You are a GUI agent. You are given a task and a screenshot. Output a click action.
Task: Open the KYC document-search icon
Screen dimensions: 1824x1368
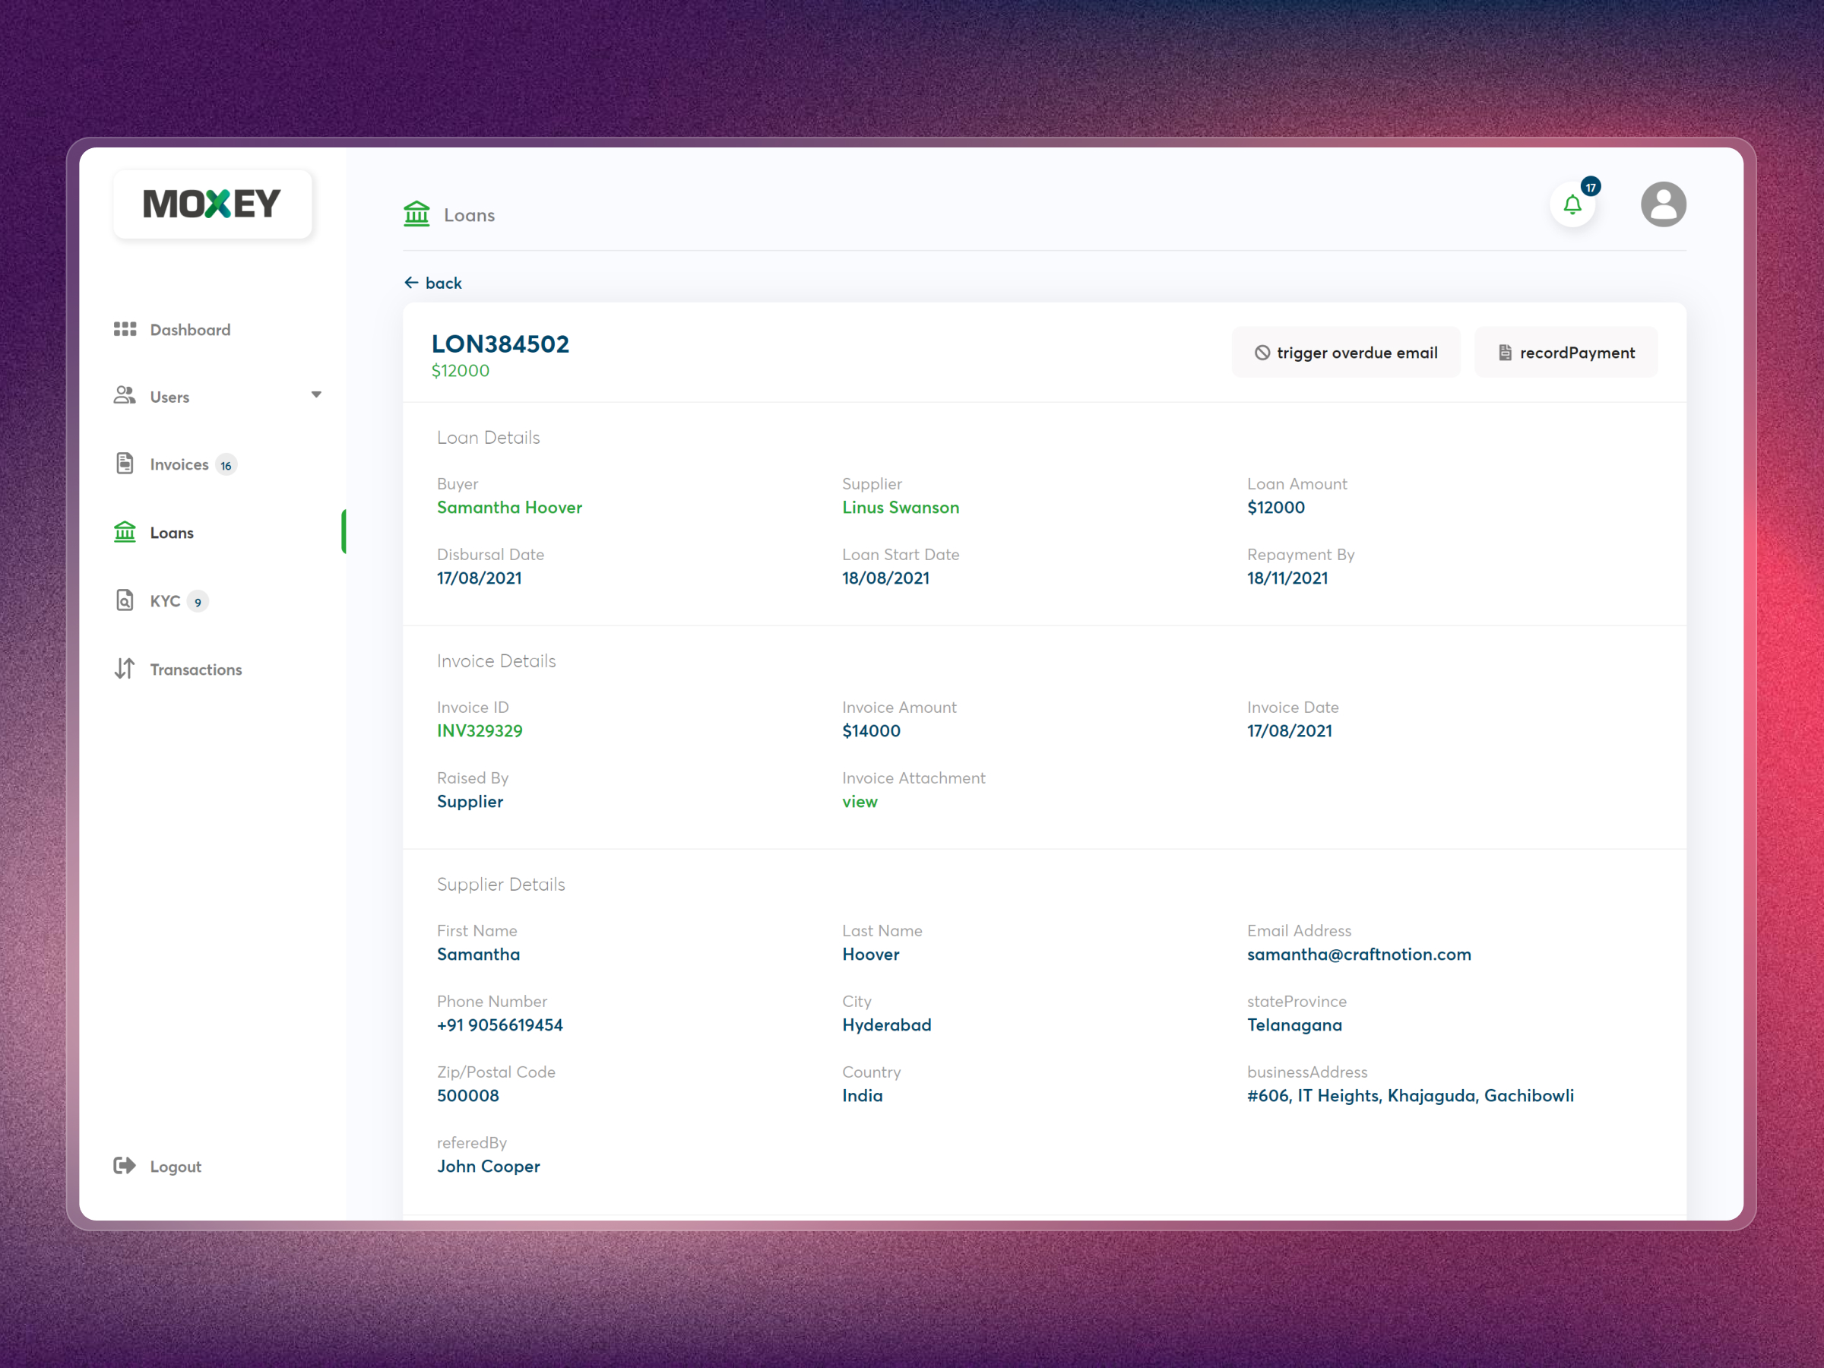125,600
